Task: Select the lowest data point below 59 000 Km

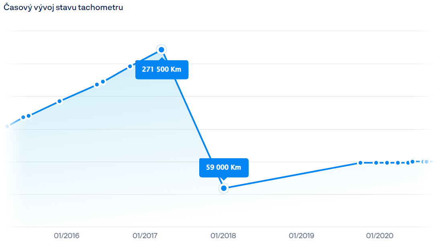Action: (224, 188)
